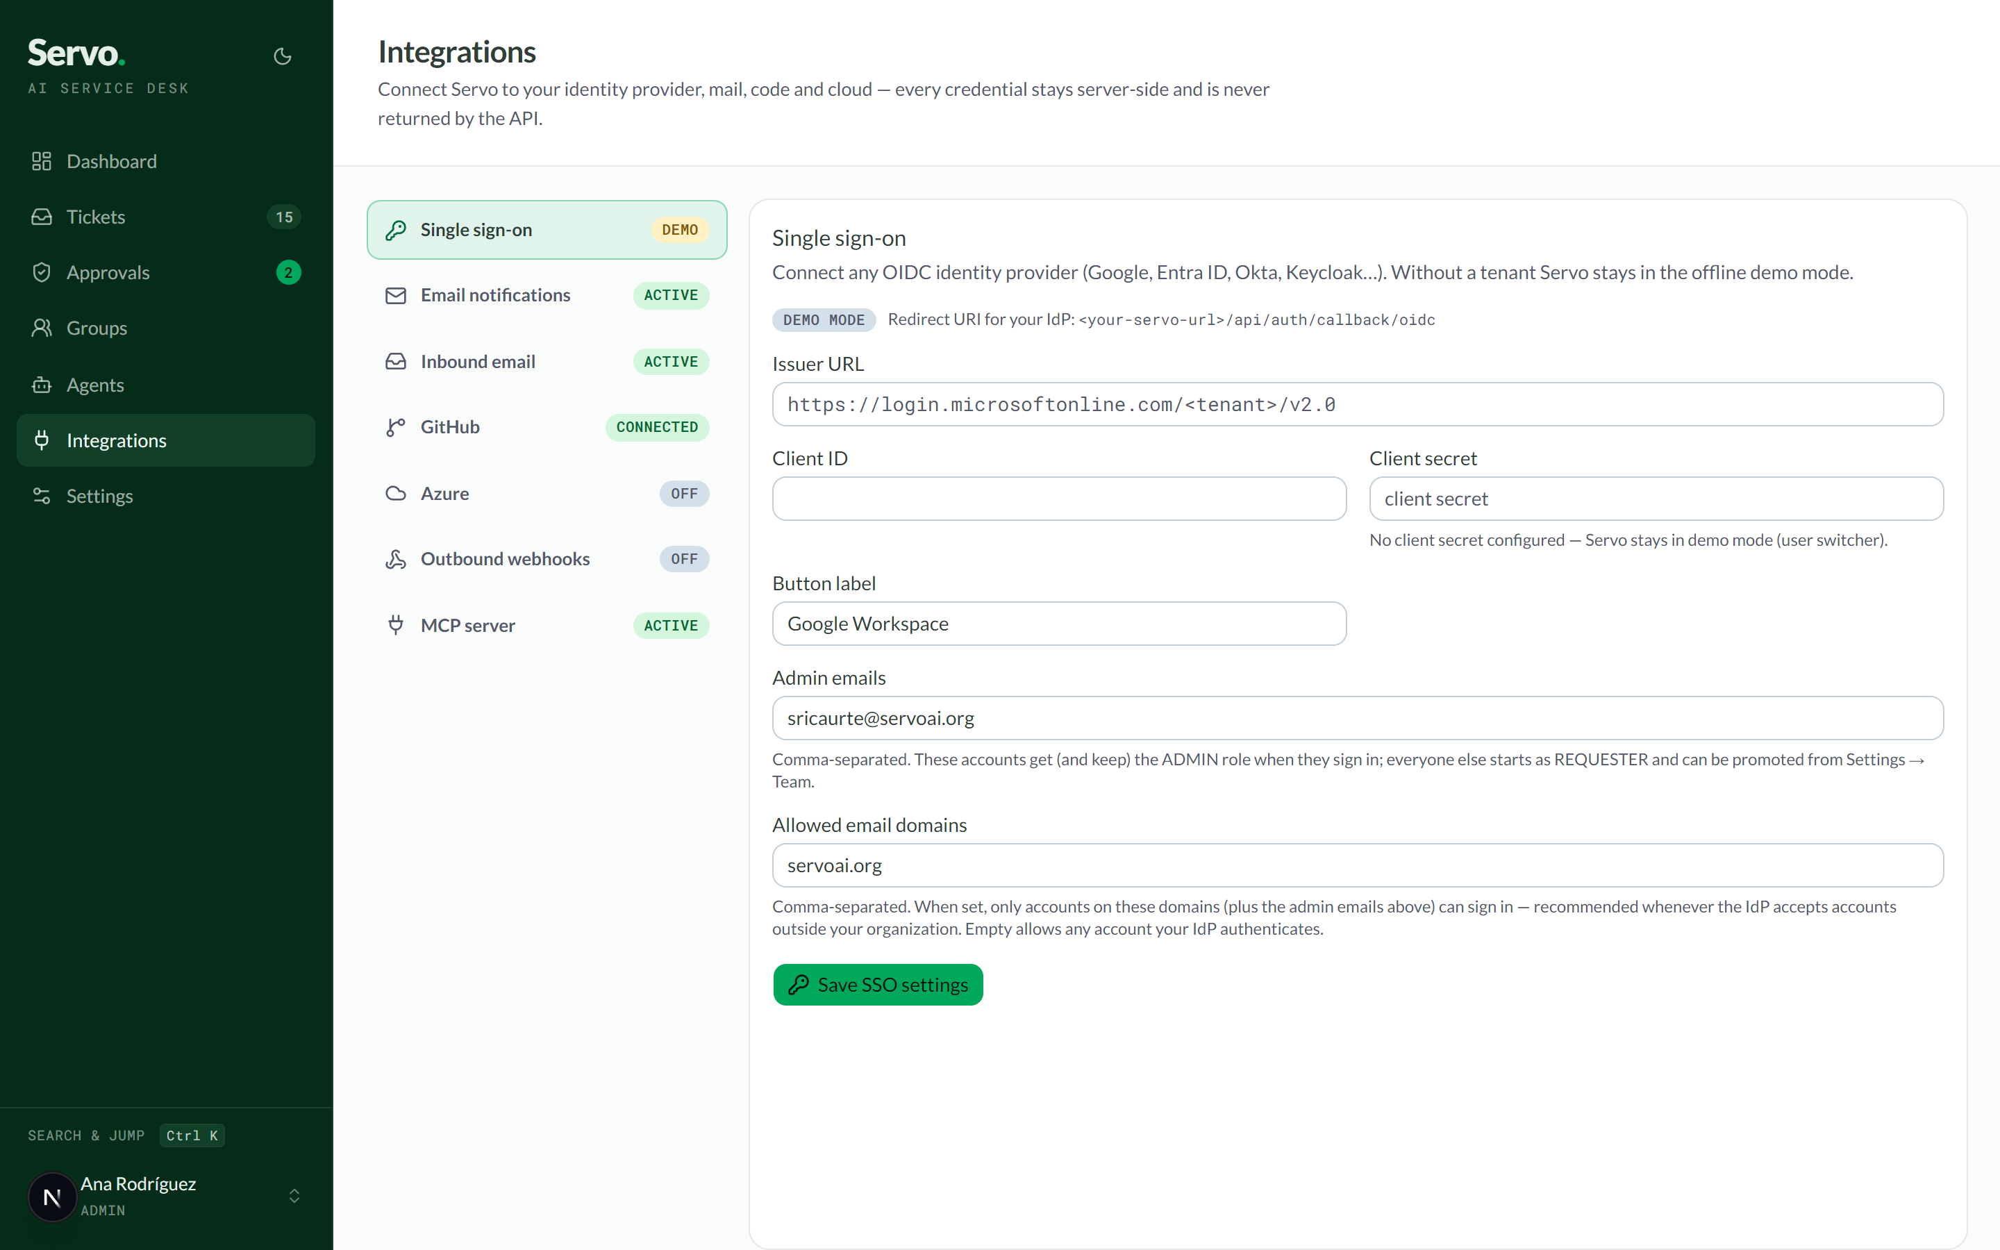Click the Groups people icon

pyautogui.click(x=42, y=328)
